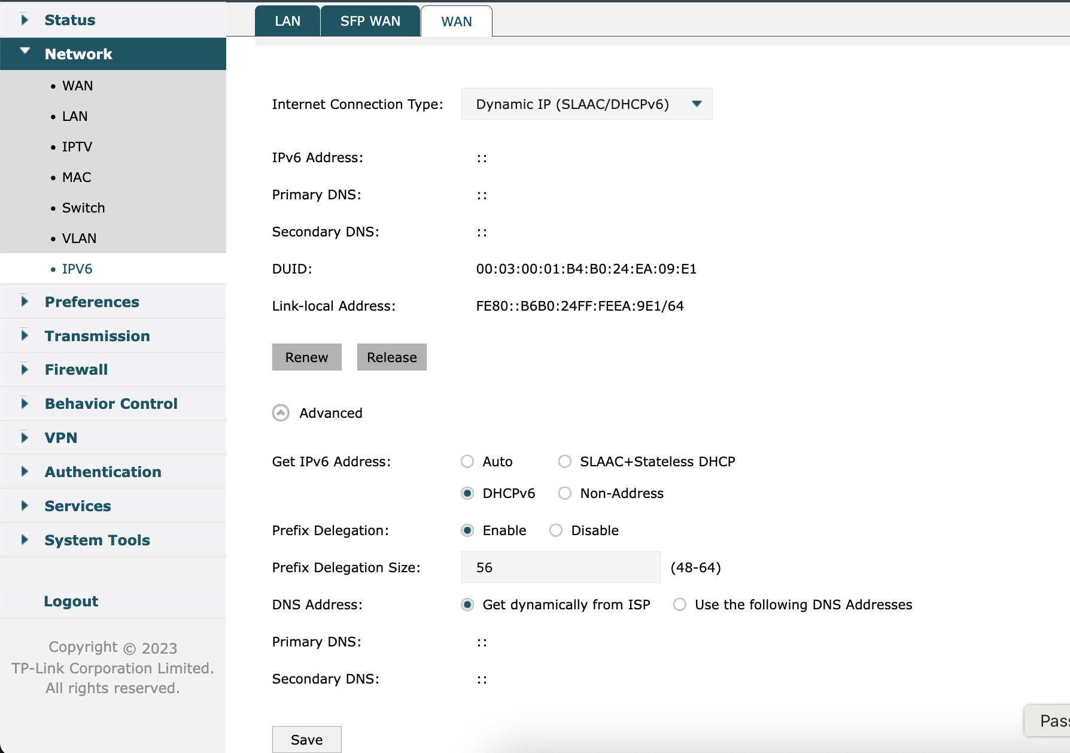Select Auto for Get IPv6 Address

click(x=467, y=461)
